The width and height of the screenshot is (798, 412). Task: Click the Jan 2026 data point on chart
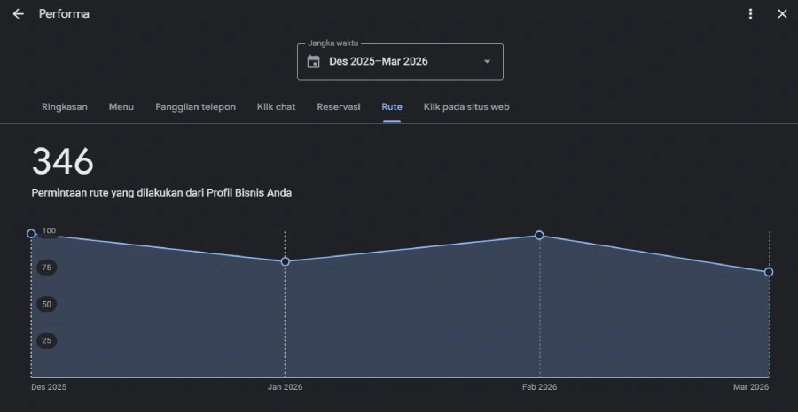pos(285,261)
